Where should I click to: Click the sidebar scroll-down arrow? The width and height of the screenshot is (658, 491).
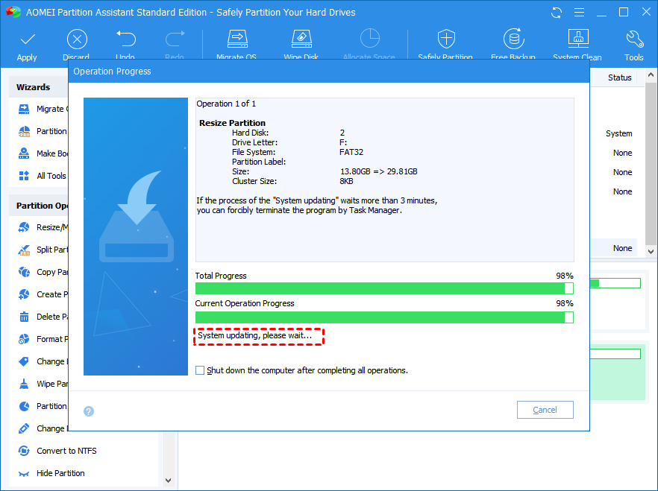pyautogui.click(x=169, y=480)
